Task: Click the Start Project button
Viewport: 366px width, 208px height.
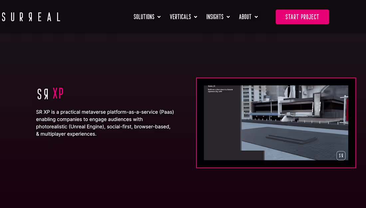Action: 302,17
